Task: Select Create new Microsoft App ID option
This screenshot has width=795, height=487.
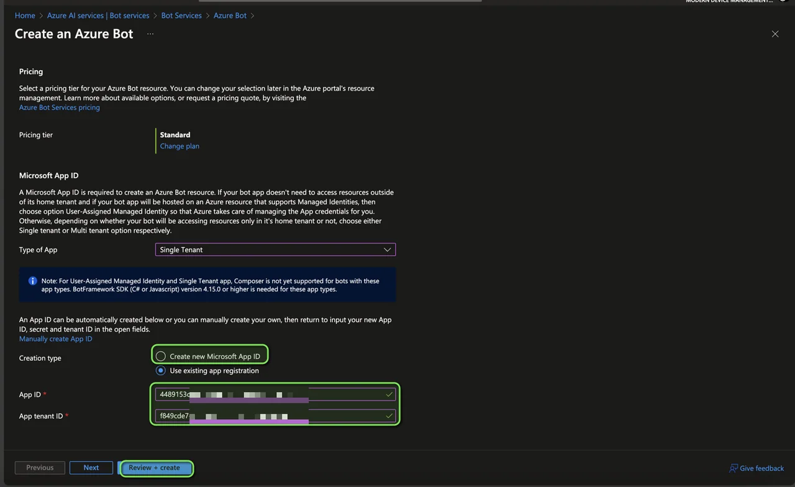Action: 161,357
